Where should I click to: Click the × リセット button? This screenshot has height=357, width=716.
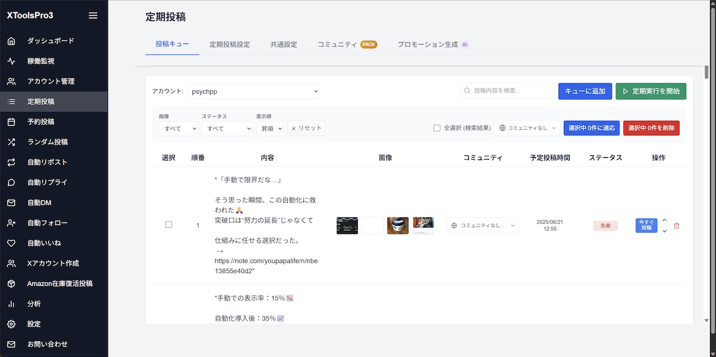pyautogui.click(x=306, y=128)
